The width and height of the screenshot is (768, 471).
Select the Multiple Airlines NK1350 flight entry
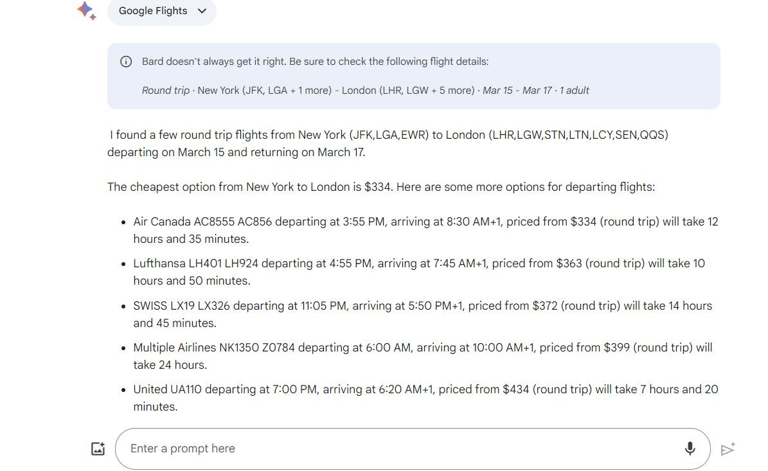pos(422,356)
